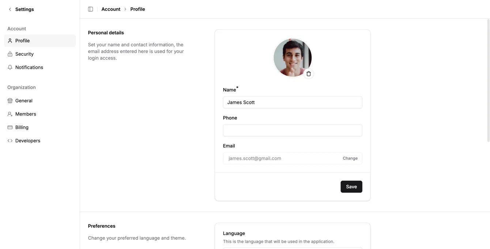Click the Members people icon

[x=10, y=114]
